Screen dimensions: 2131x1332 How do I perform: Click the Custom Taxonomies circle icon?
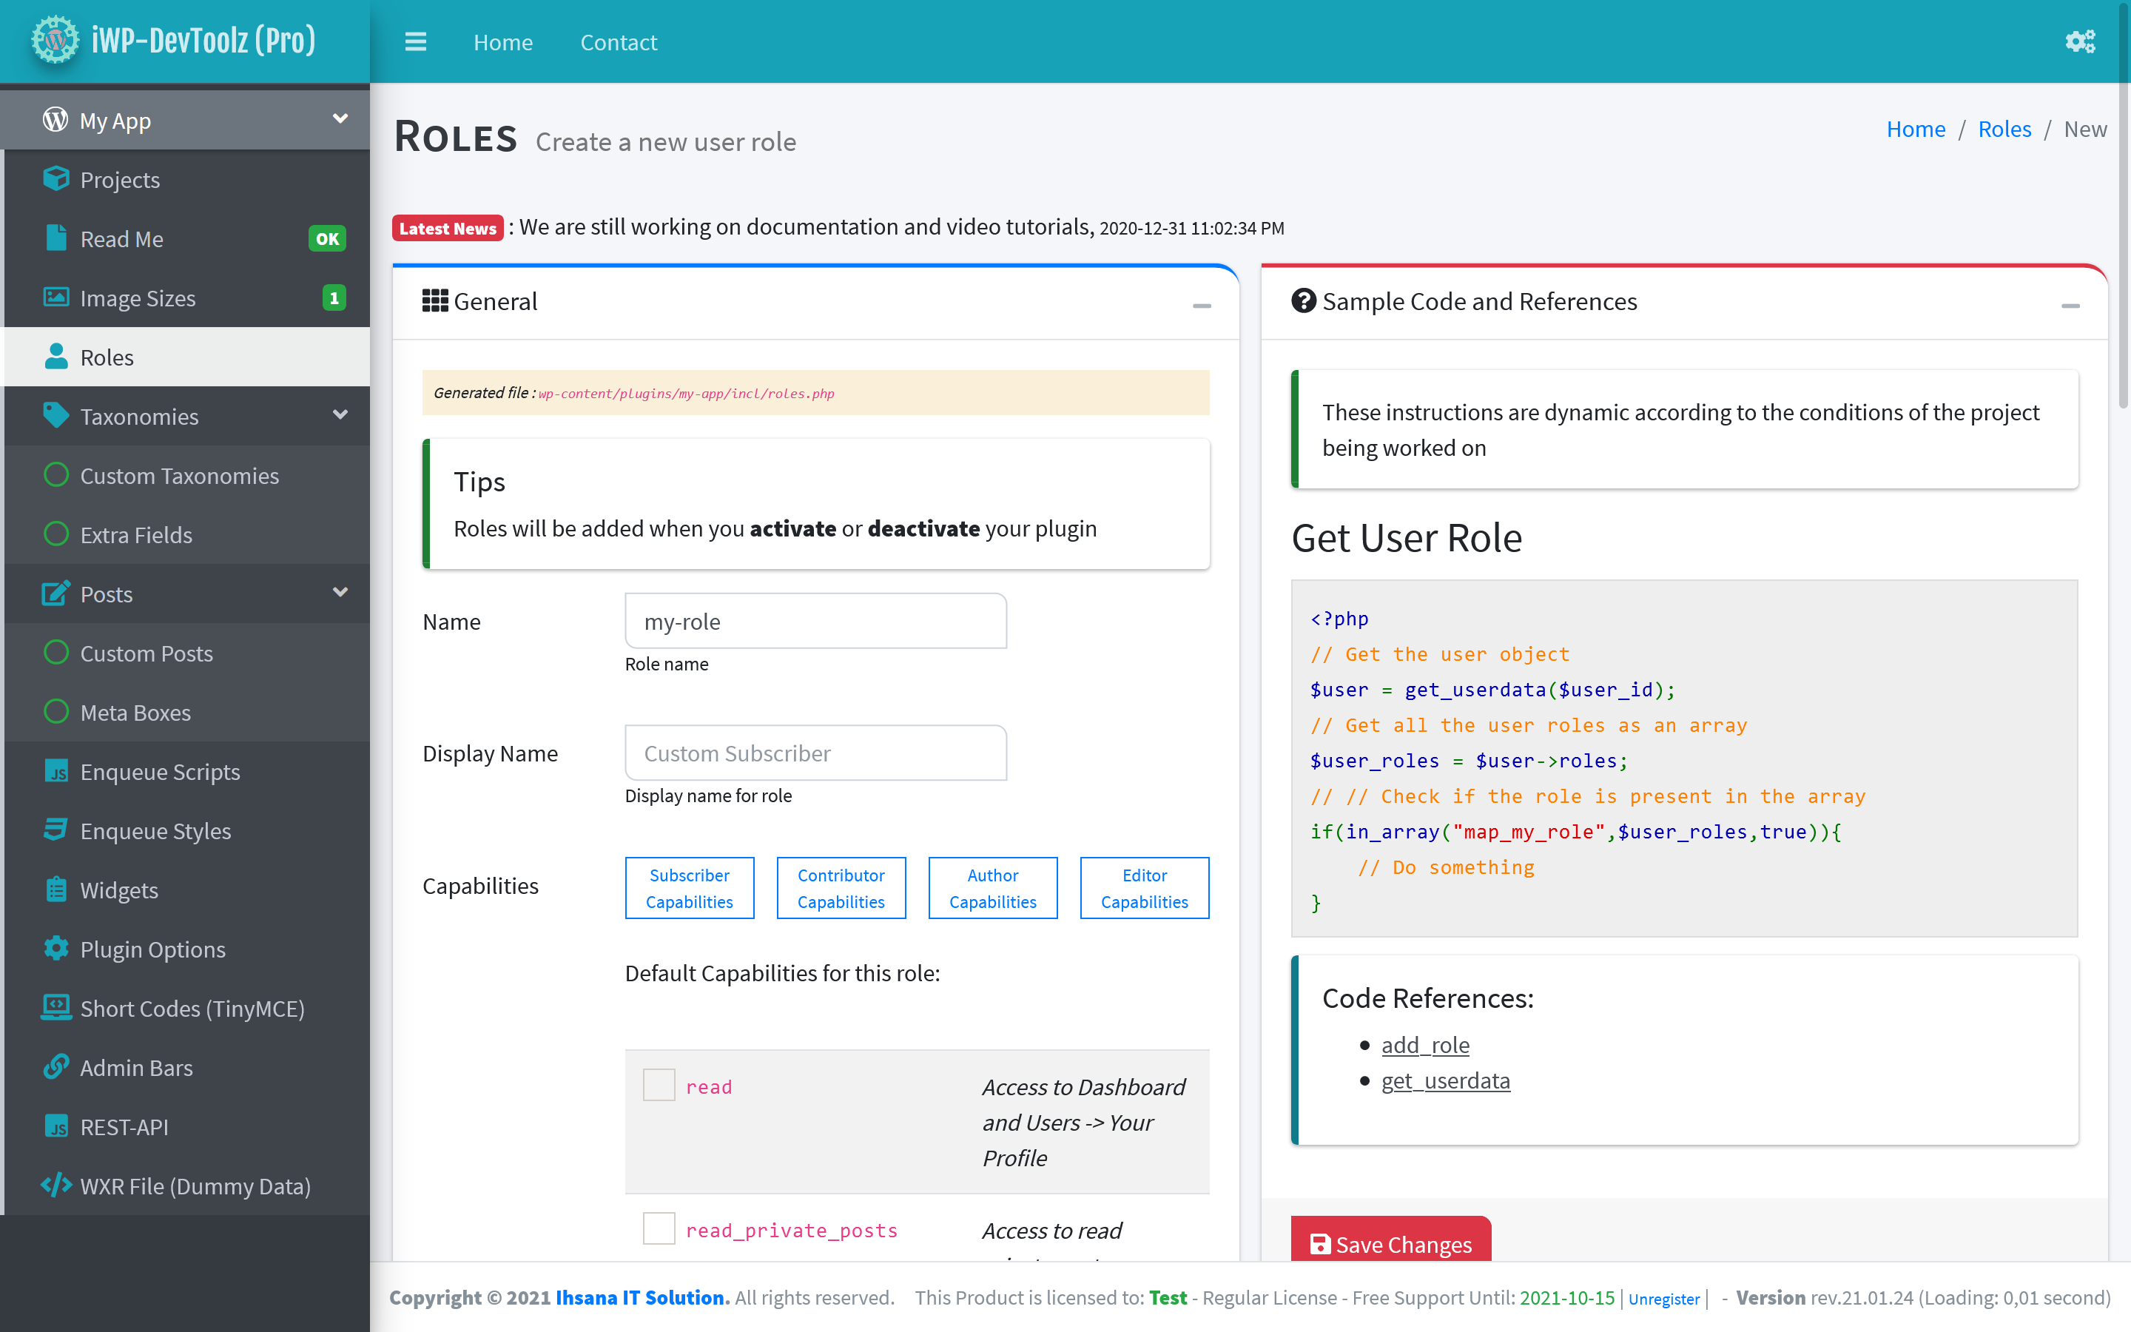[55, 475]
